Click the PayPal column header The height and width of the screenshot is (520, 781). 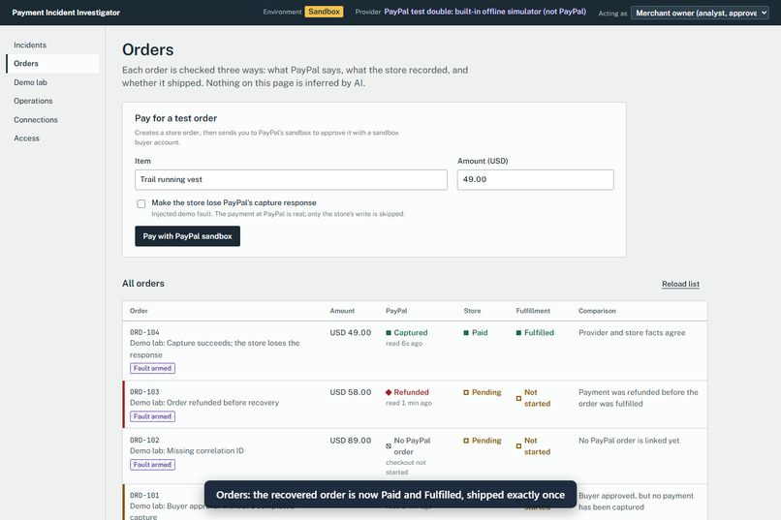tap(396, 311)
